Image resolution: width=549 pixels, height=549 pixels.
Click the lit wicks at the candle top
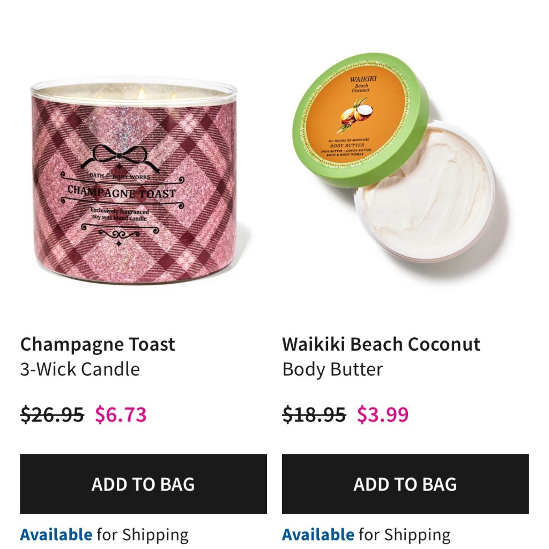[x=140, y=93]
